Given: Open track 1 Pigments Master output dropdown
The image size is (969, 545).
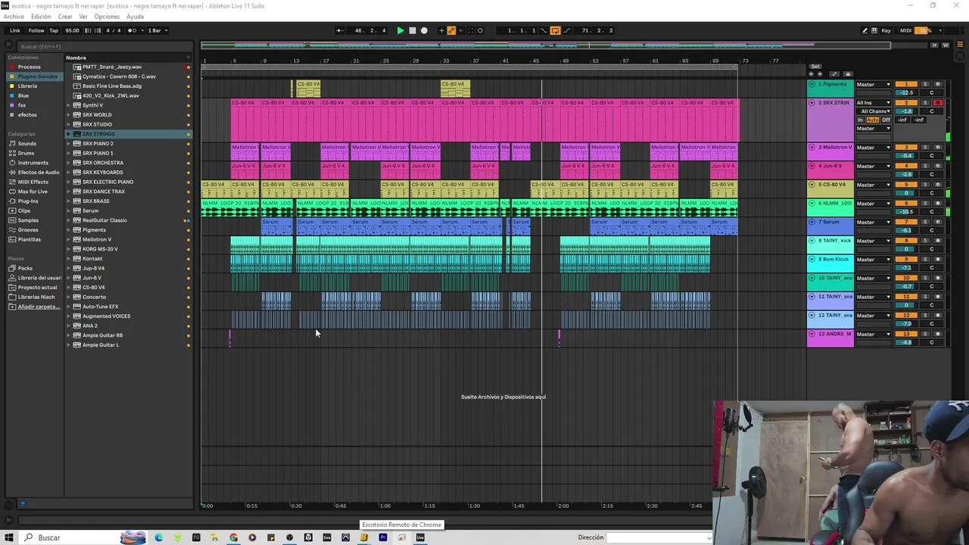Looking at the screenshot, I should click(x=874, y=84).
